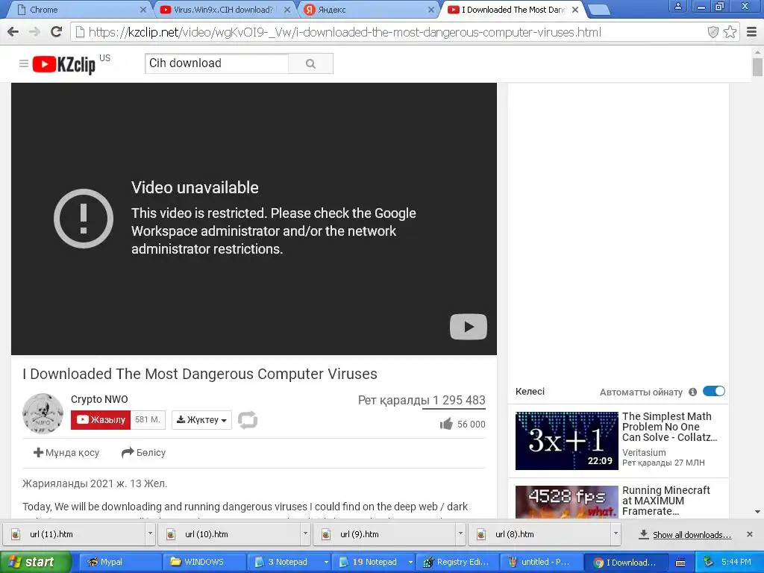Click the red Жазылу subscribe button
Screen dimensions: 764x573
101,420
